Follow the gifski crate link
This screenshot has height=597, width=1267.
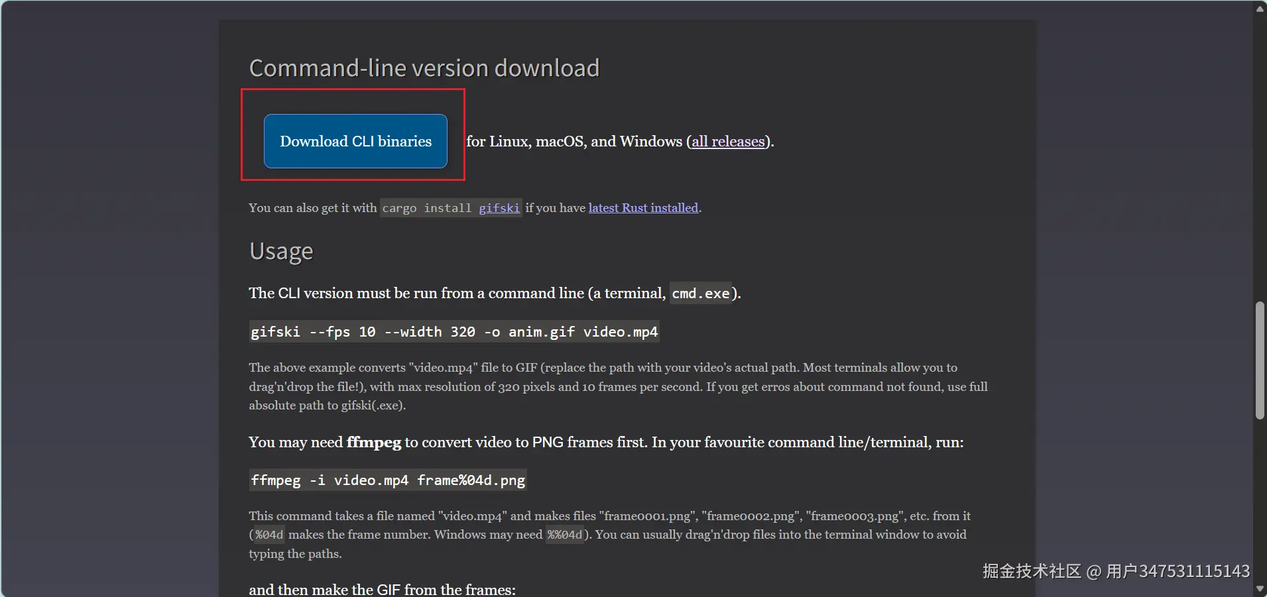click(499, 208)
